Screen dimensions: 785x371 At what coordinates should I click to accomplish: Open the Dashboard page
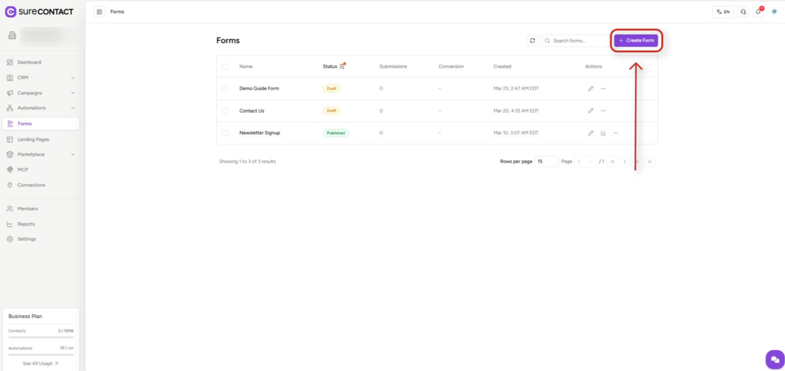pyautogui.click(x=41, y=62)
